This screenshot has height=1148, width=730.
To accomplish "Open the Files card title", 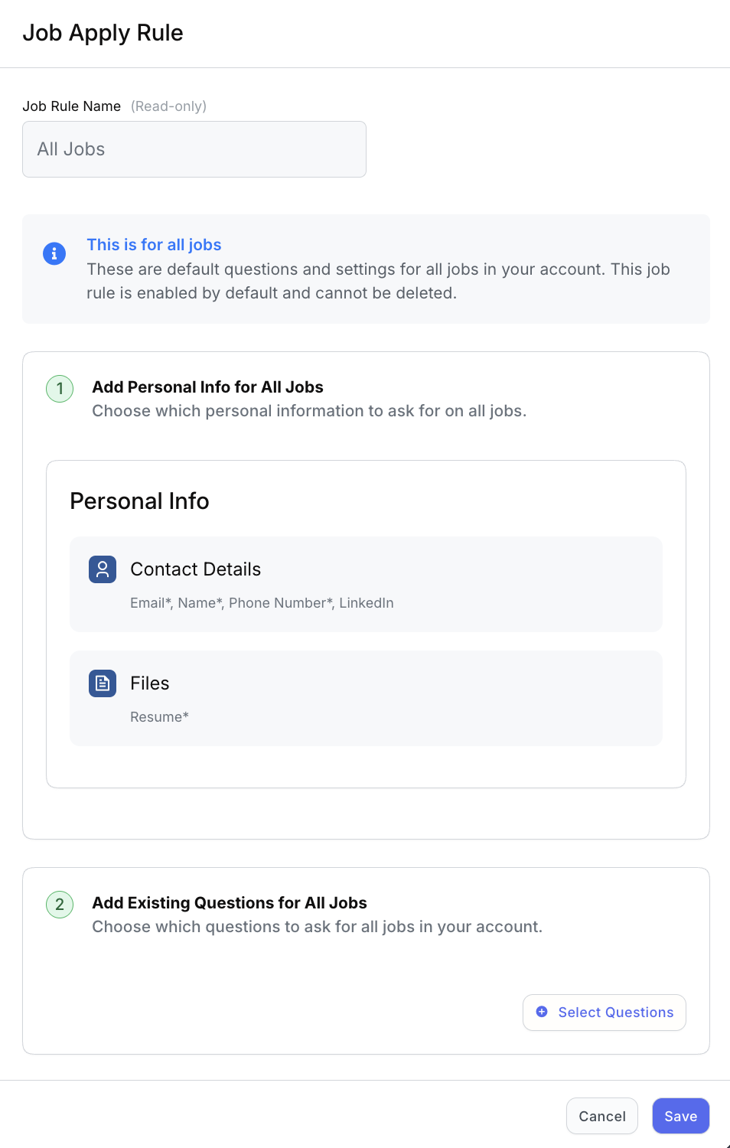I will [150, 683].
